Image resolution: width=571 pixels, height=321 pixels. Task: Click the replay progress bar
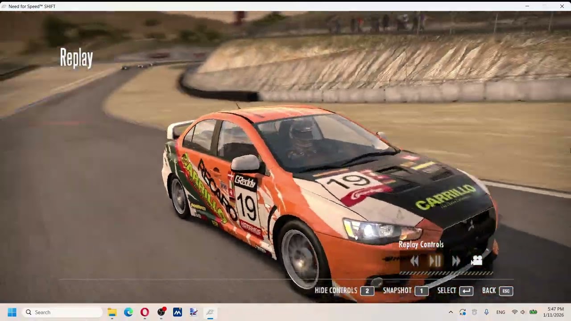(x=446, y=273)
